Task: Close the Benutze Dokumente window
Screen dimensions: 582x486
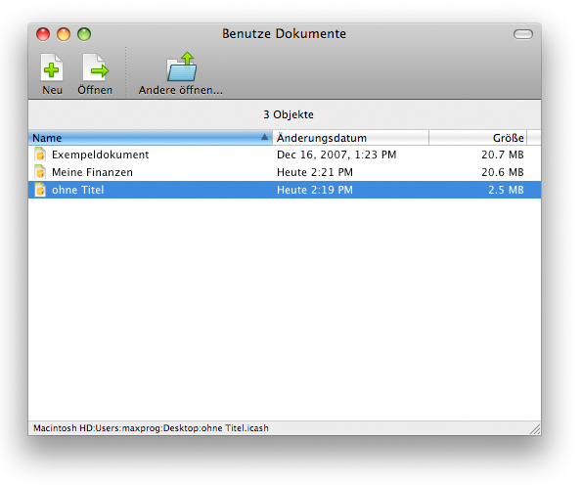Action: tap(43, 34)
